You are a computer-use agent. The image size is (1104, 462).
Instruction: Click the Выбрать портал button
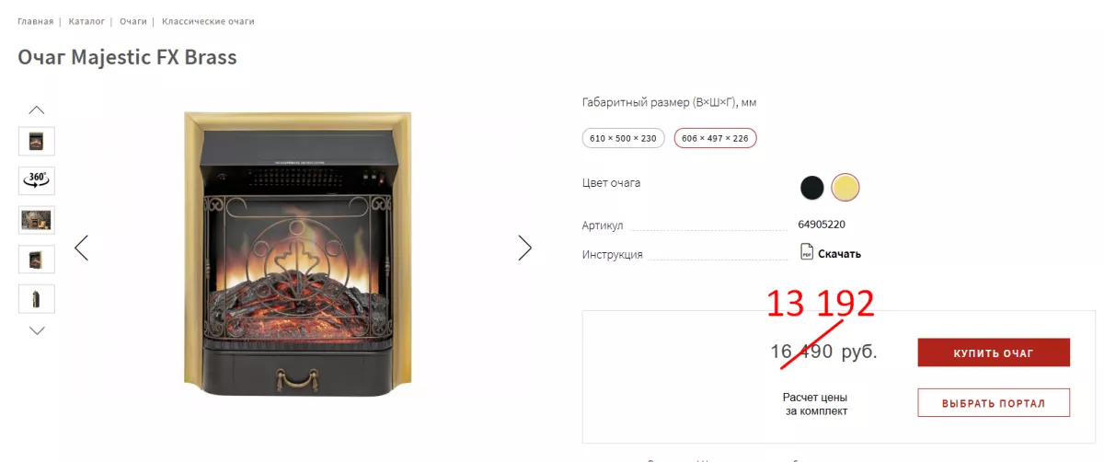[x=994, y=403]
